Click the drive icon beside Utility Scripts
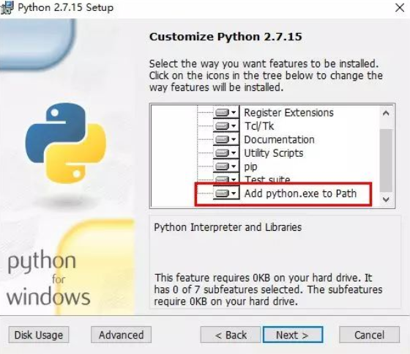The image size is (410, 354). (222, 153)
